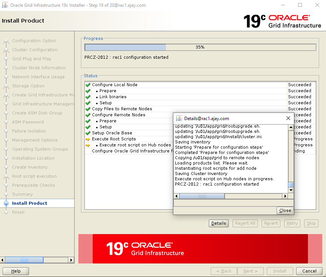Click Details scrollbar left arrow
Screen dimensions: 326x277
point(176,196)
